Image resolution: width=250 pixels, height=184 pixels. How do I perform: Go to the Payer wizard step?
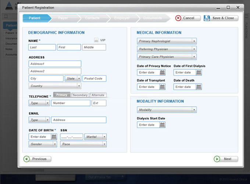[63, 18]
